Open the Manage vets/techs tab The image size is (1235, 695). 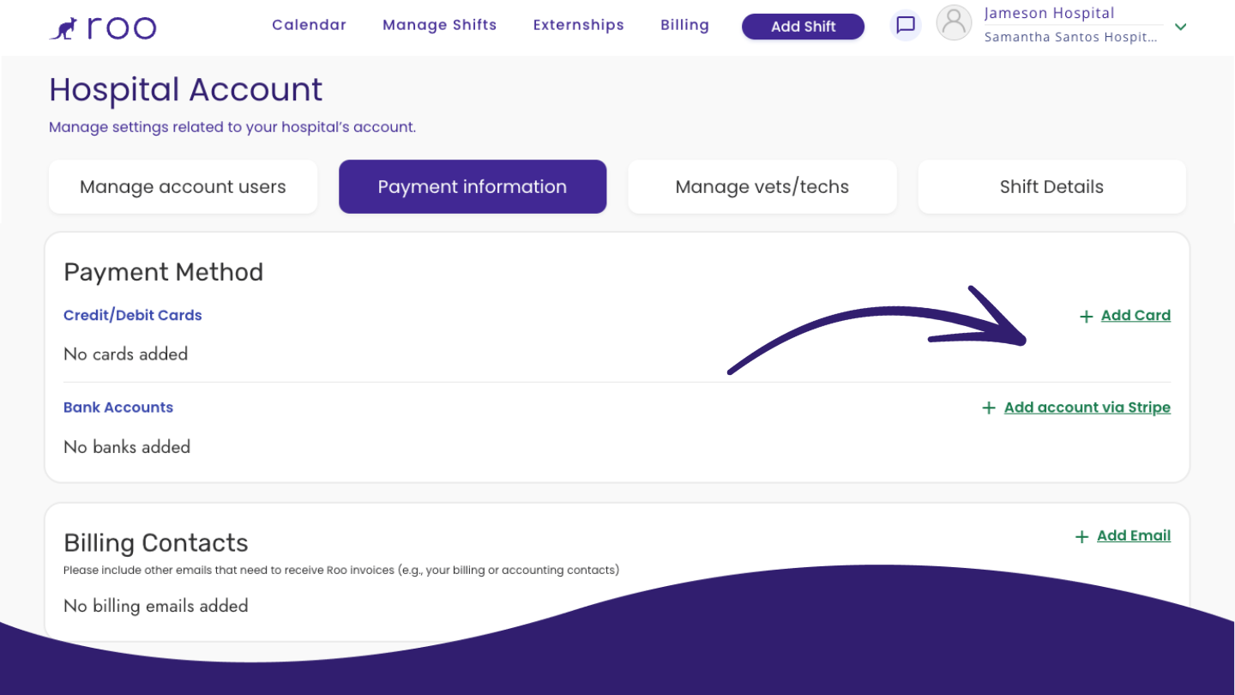[762, 187]
